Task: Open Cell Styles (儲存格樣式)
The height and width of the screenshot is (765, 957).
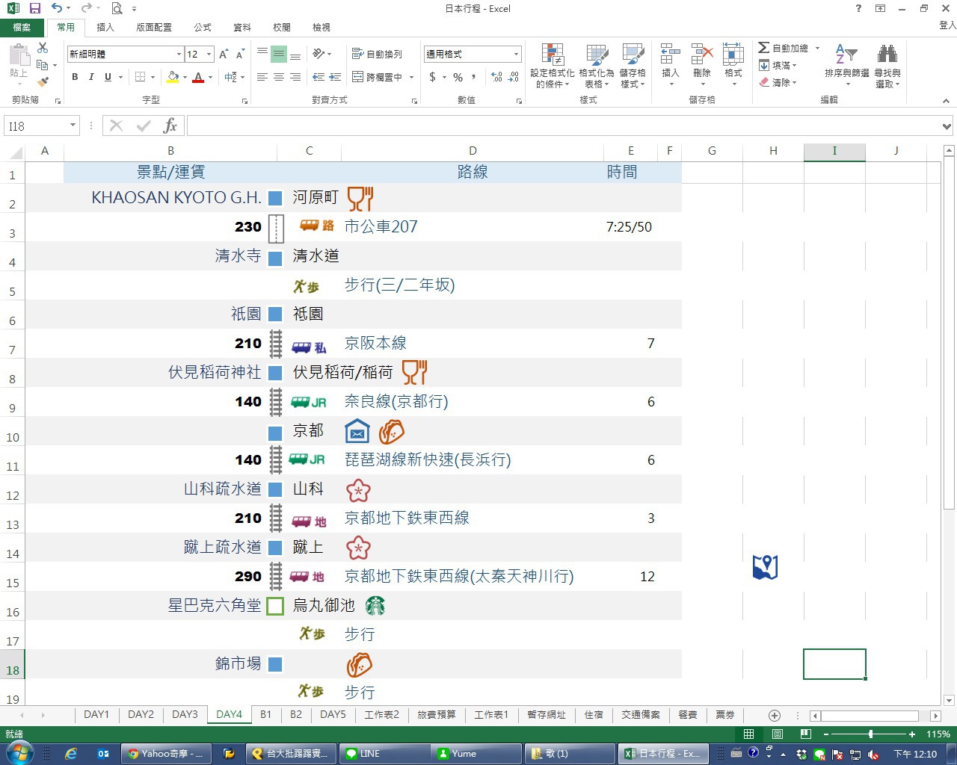Action: click(633, 66)
